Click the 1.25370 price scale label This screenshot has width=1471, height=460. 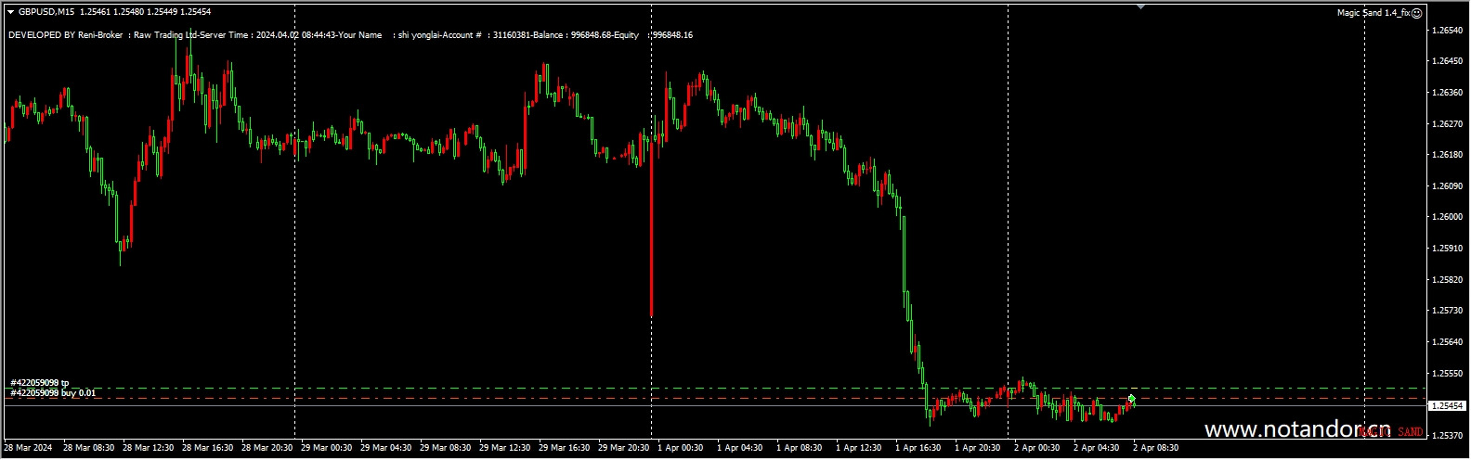coord(1448,435)
